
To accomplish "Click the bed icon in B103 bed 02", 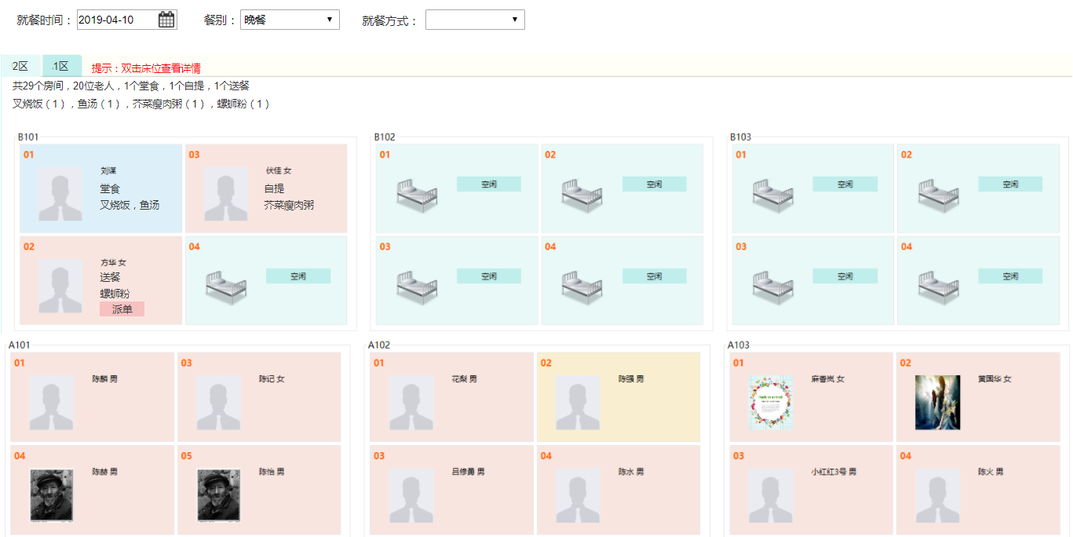I will 938,195.
